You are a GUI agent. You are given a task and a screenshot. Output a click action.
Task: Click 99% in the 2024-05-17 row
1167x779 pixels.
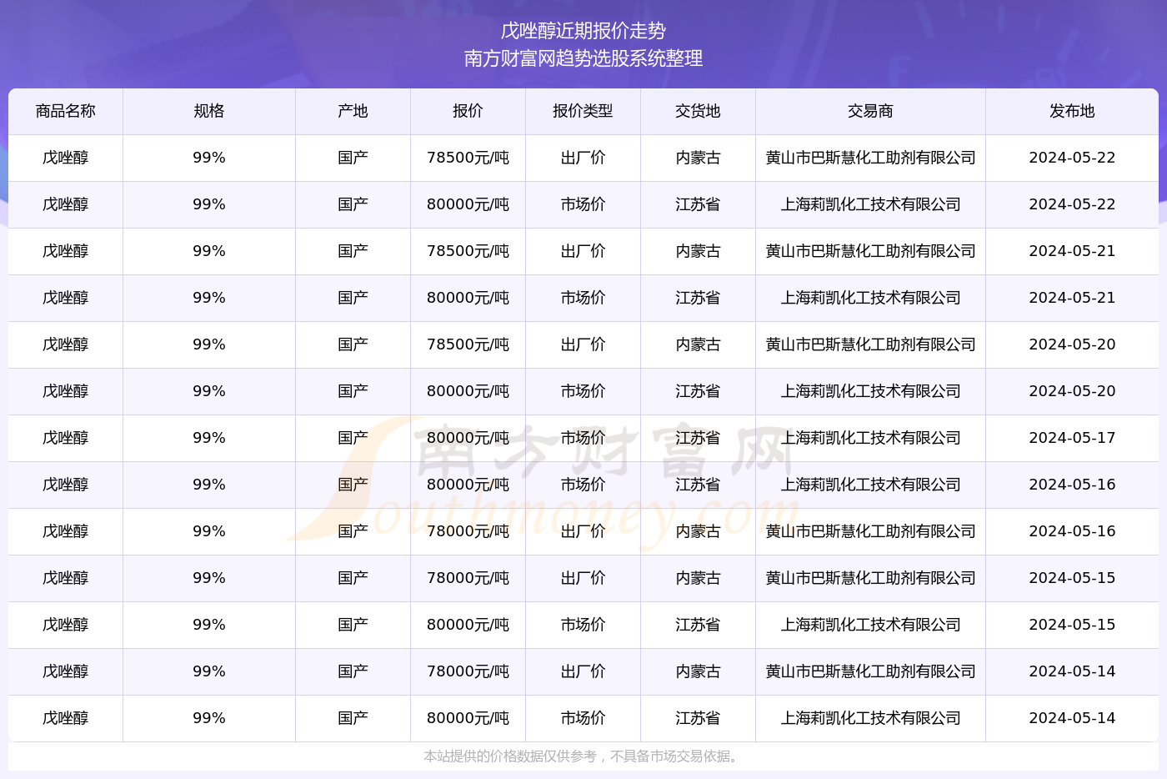[x=209, y=438]
